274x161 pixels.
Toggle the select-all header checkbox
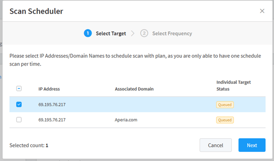click(x=19, y=89)
